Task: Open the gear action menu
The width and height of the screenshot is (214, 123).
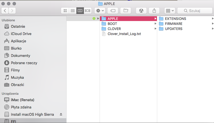Action: 100,11
